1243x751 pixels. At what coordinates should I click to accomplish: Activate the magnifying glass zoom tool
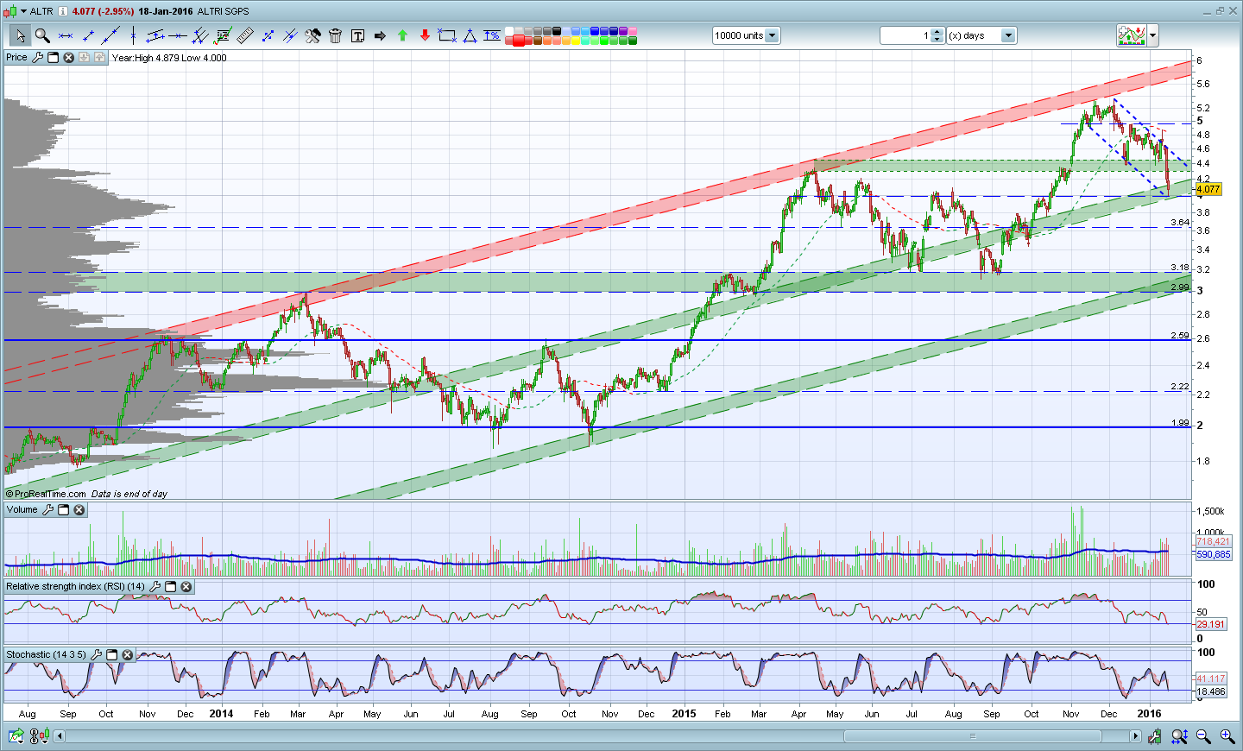tap(42, 35)
